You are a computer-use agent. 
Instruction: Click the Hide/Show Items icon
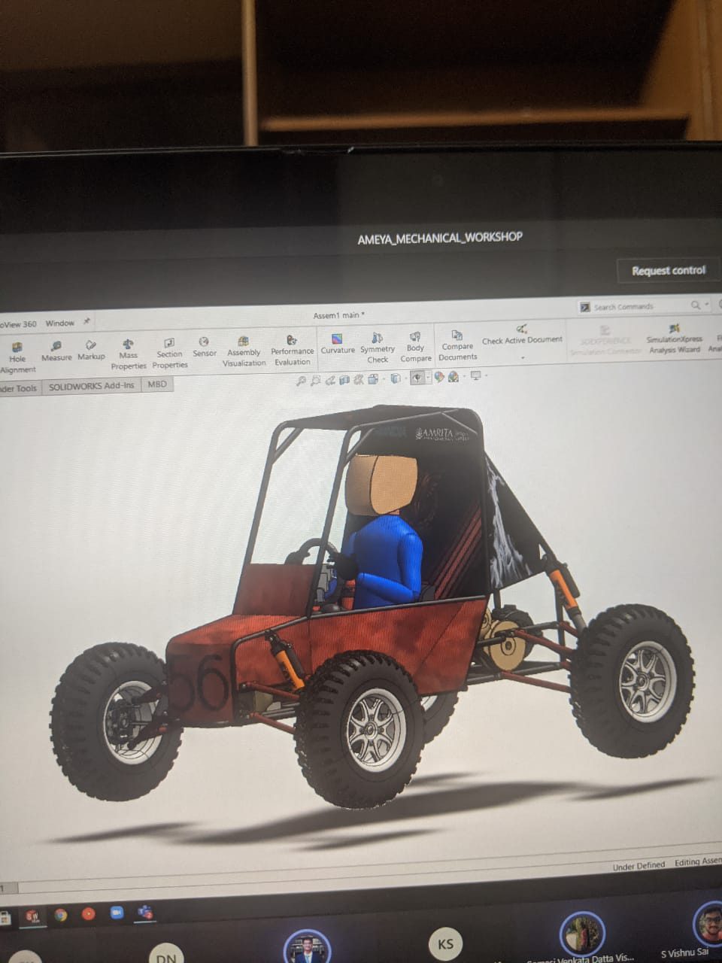coord(417,378)
